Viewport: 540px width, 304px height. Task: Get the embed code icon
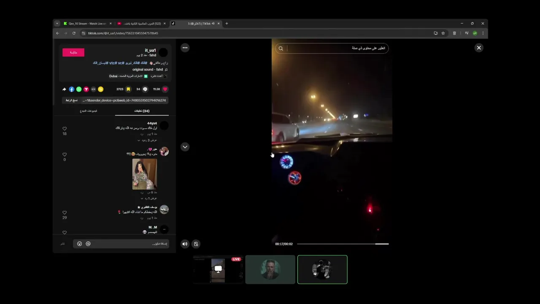point(93,89)
